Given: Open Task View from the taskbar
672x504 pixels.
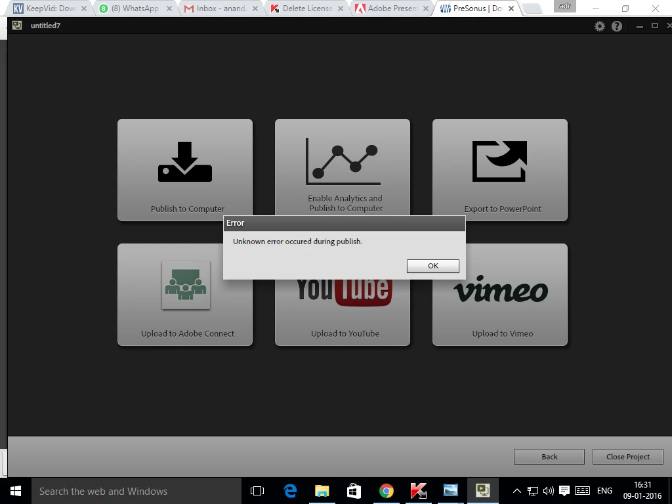Looking at the screenshot, I should 257,491.
